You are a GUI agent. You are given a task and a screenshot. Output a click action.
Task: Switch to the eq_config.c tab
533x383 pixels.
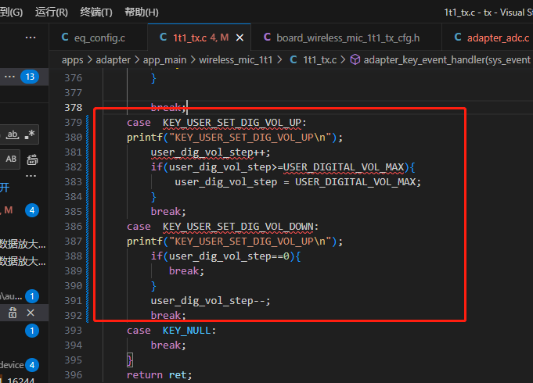[99, 38]
